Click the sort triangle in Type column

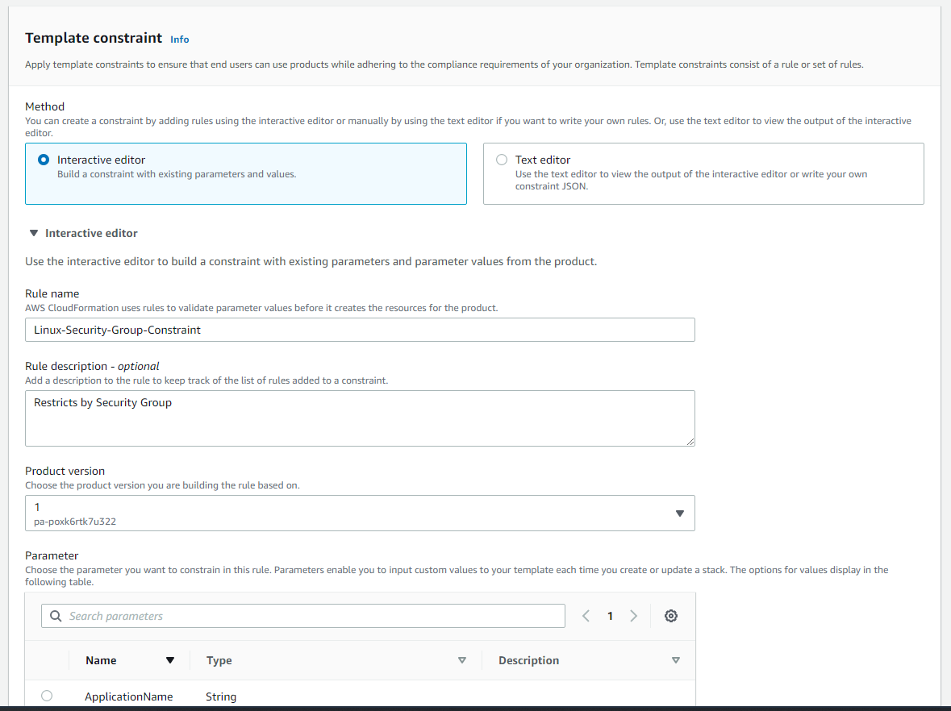click(462, 660)
